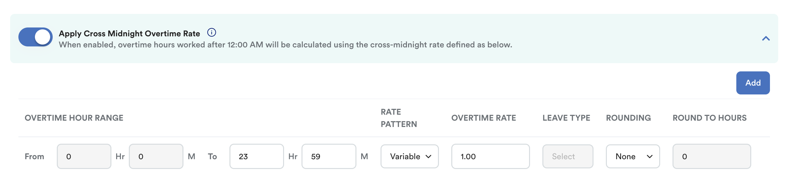789x187 pixels.
Task: Add a new overtime range row
Action: point(753,83)
